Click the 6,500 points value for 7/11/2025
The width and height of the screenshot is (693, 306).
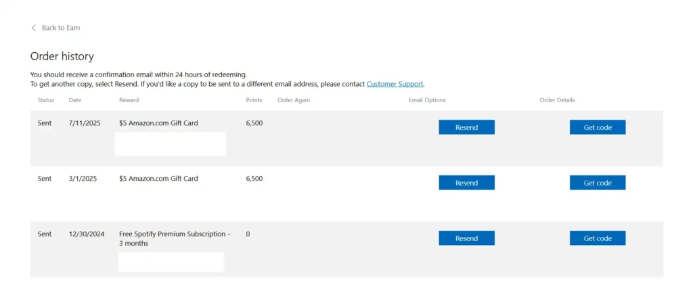tap(254, 123)
